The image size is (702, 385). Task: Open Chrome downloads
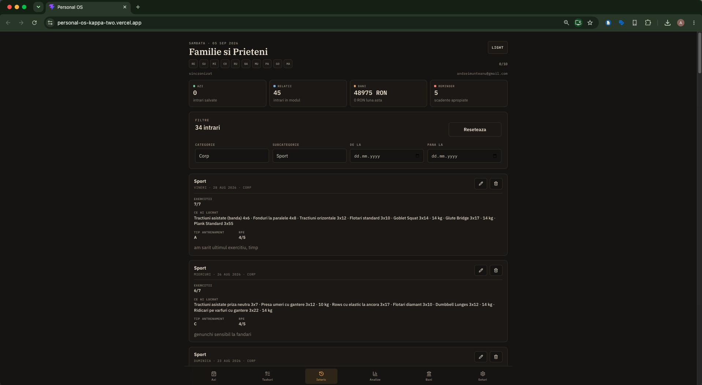(668, 23)
